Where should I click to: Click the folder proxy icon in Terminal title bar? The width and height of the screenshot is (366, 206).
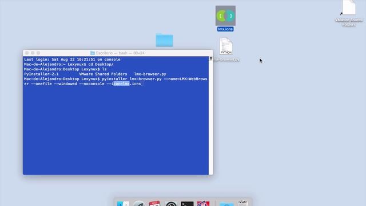(93, 53)
